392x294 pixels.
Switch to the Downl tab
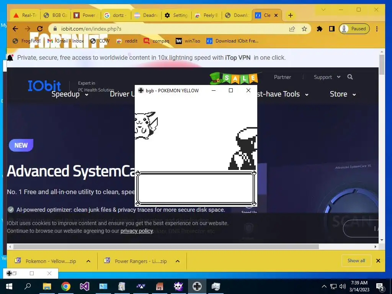coord(237,15)
